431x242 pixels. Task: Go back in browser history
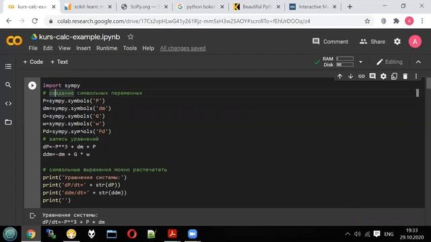[x=9, y=21]
